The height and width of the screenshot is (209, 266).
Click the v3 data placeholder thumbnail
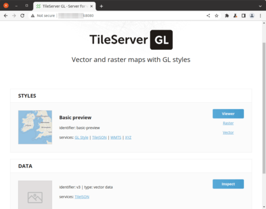[35, 194]
